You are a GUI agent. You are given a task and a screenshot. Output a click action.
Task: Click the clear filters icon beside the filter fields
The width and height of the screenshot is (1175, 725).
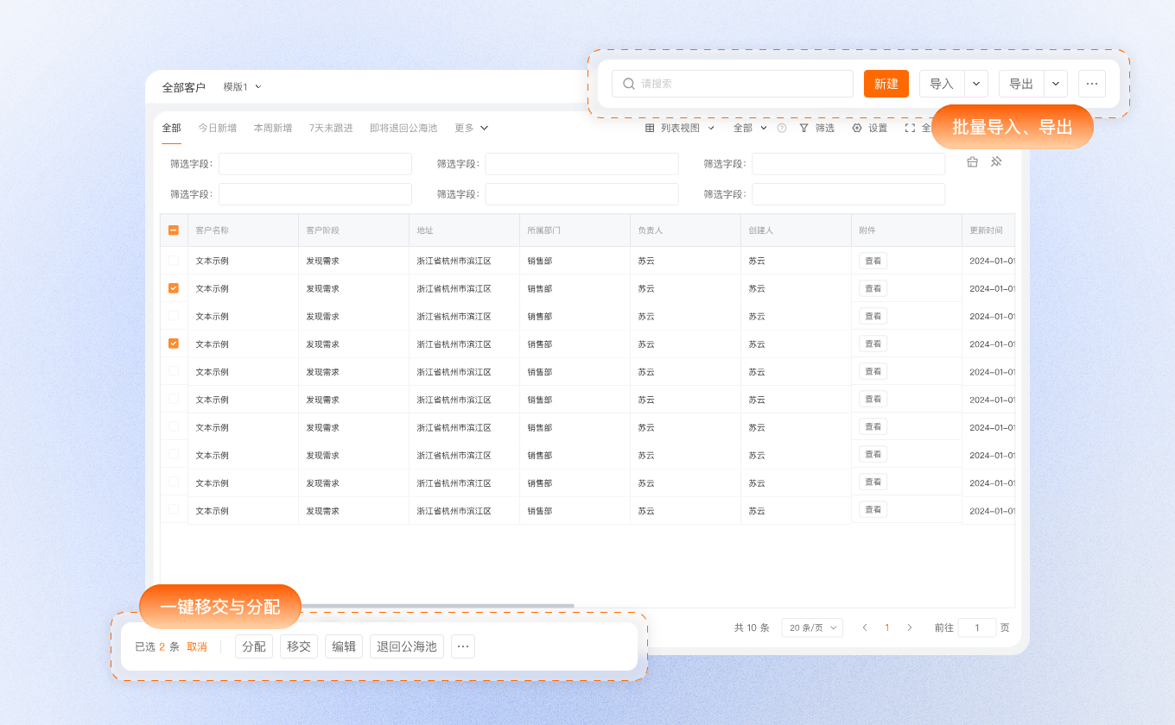tap(973, 161)
